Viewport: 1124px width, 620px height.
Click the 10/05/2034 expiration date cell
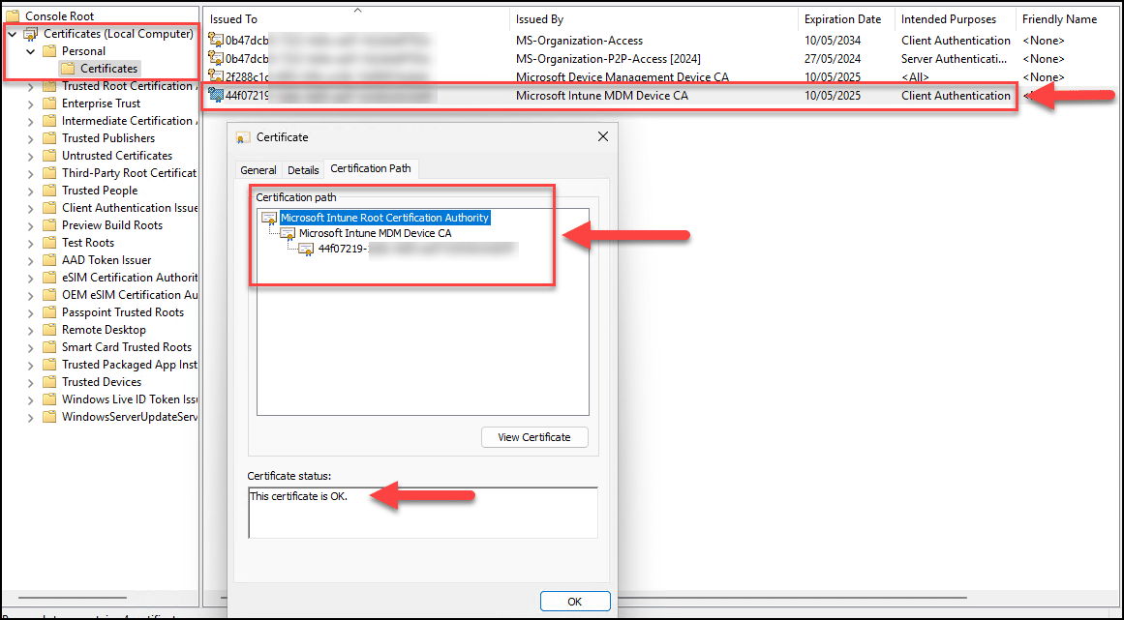tap(833, 40)
